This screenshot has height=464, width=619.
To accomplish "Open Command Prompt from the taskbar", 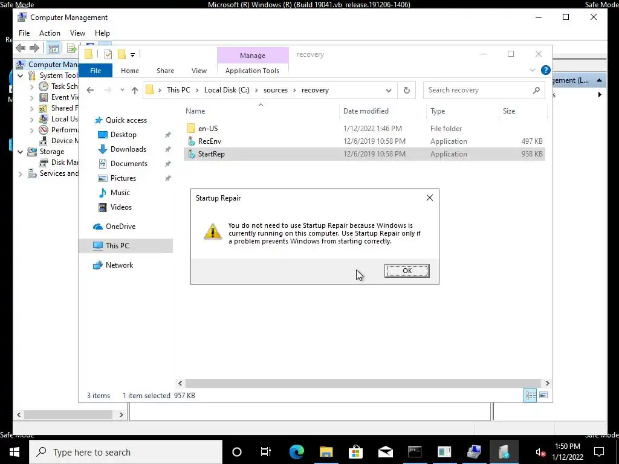I will [415, 452].
